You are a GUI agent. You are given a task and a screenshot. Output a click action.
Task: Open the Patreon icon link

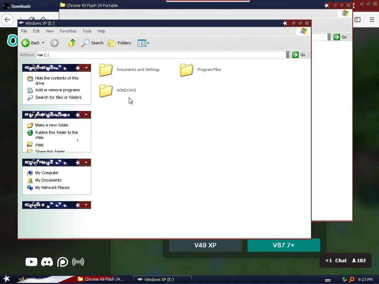62,262
